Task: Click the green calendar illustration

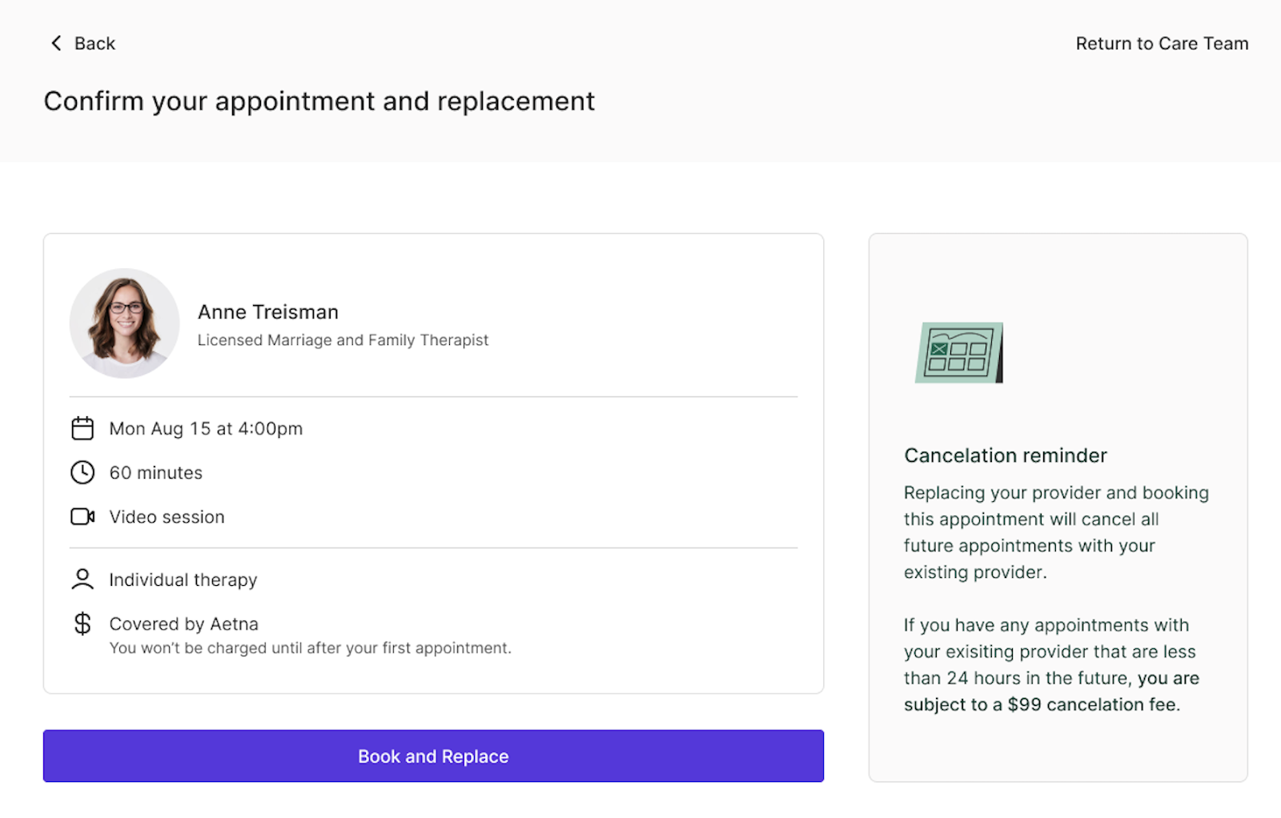Action: pyautogui.click(x=959, y=353)
